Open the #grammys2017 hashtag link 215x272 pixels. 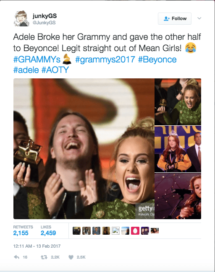pos(105,60)
